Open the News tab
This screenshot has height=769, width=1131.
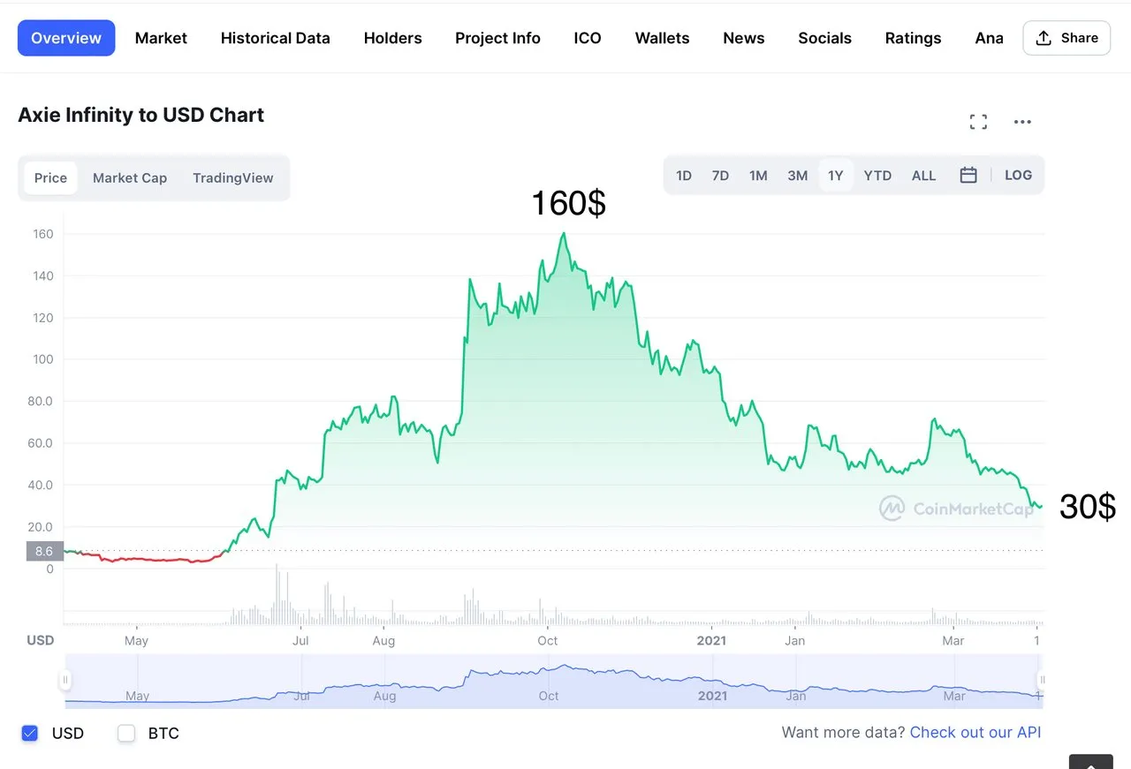click(744, 38)
